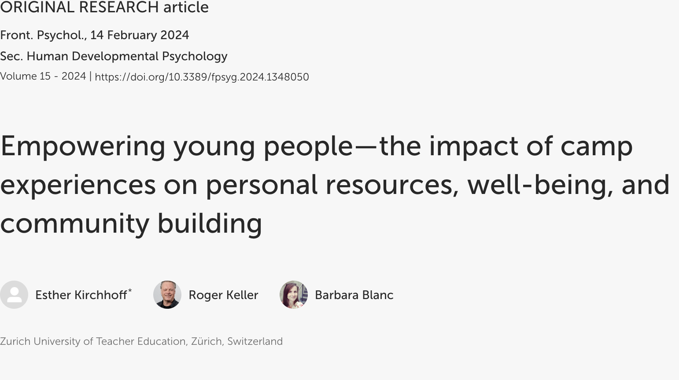The image size is (679, 380).
Task: Click the Volume 15 text
Action: 26,76
